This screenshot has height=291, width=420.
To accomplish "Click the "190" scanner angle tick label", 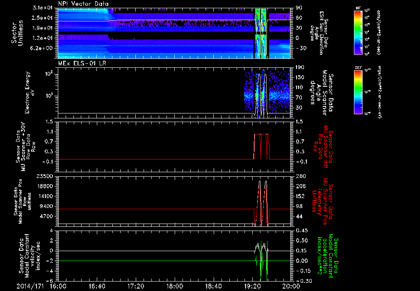I will [300, 67].
